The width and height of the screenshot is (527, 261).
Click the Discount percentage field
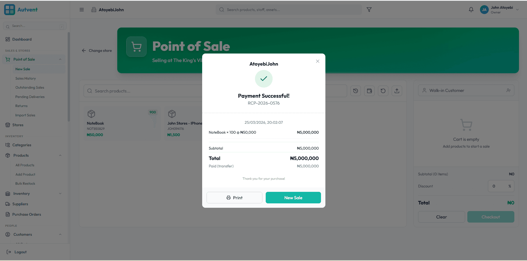pos(501,186)
